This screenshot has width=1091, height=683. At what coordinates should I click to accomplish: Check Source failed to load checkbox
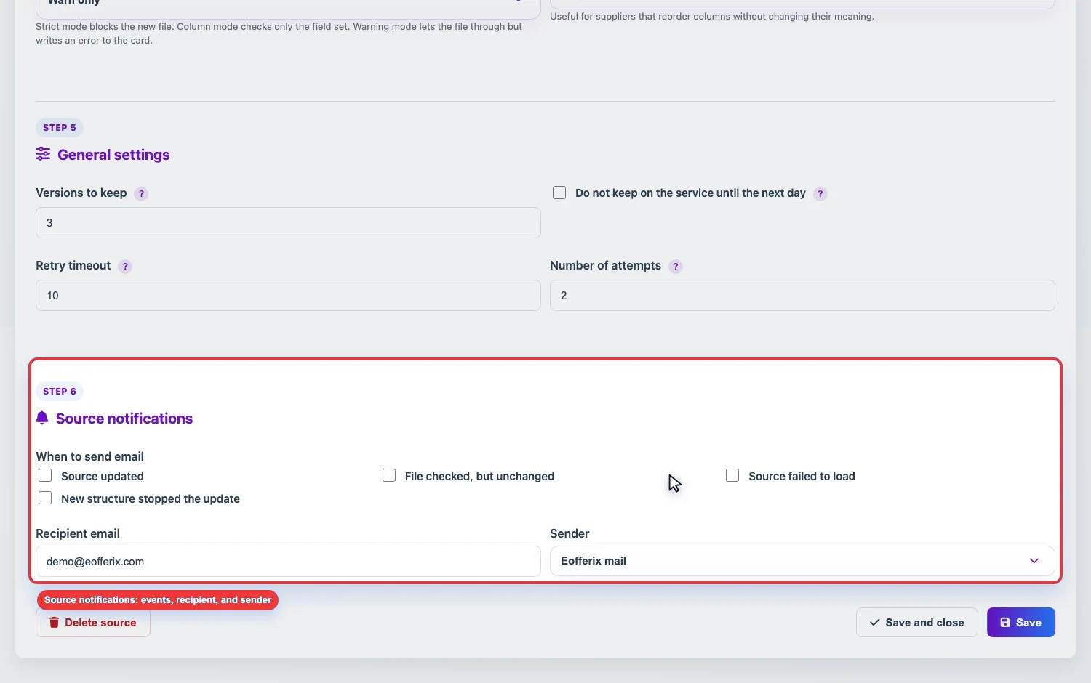[732, 475]
